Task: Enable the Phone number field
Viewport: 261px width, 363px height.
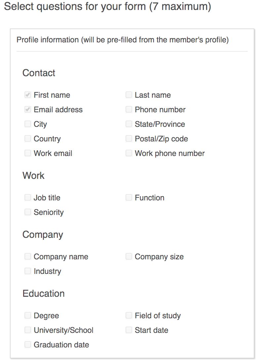Action: [129, 110]
